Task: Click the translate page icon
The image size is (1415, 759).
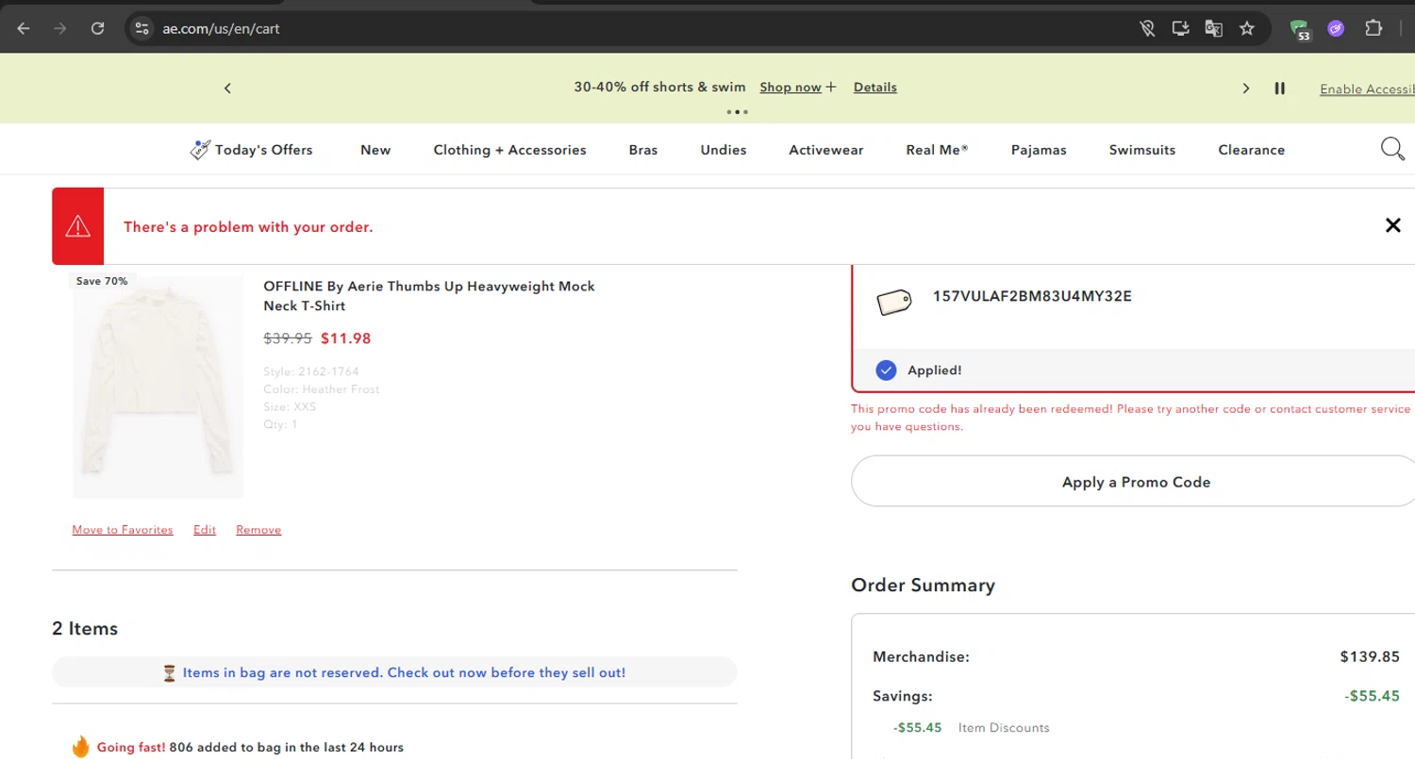Action: 1214,28
